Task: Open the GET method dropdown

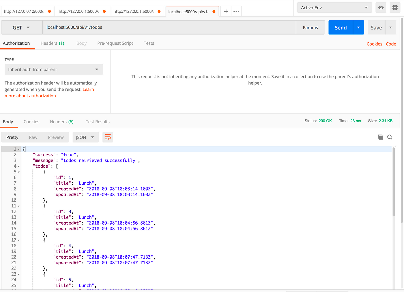Action: click(22, 27)
